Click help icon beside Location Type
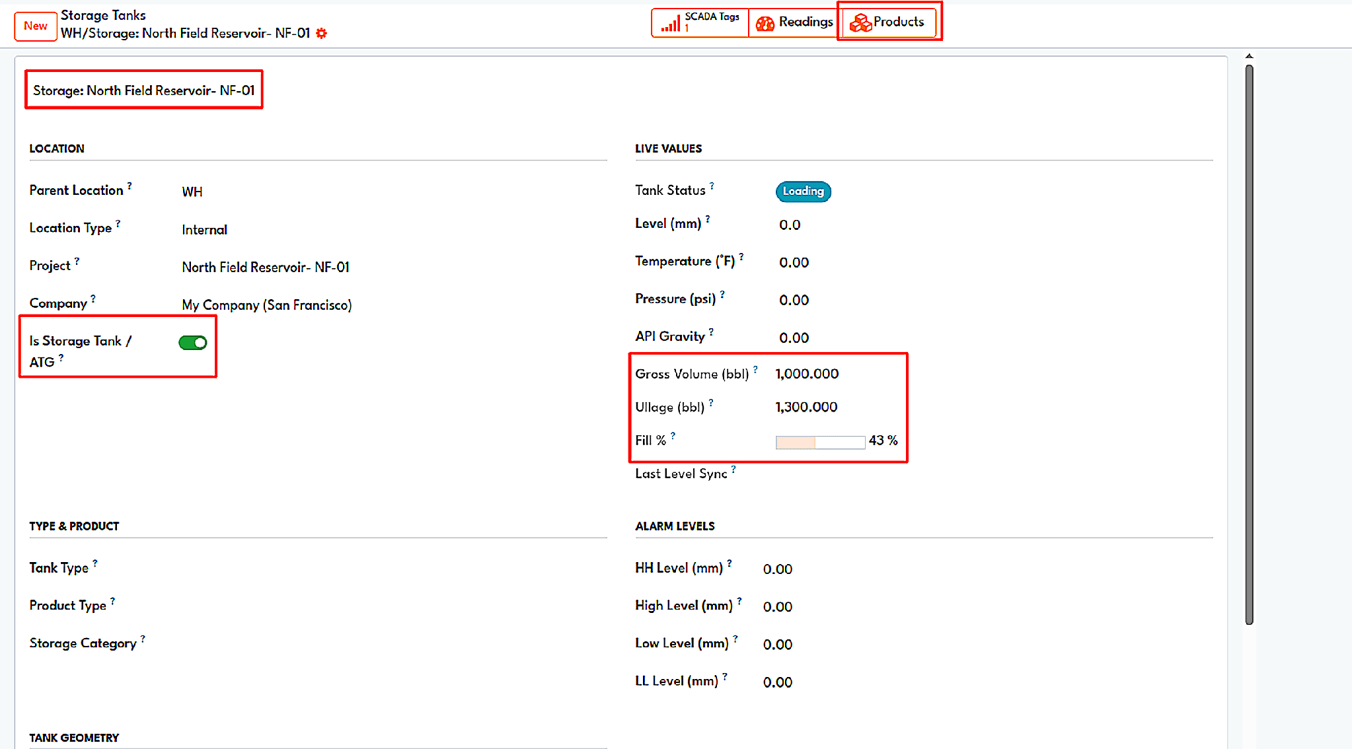 [118, 223]
